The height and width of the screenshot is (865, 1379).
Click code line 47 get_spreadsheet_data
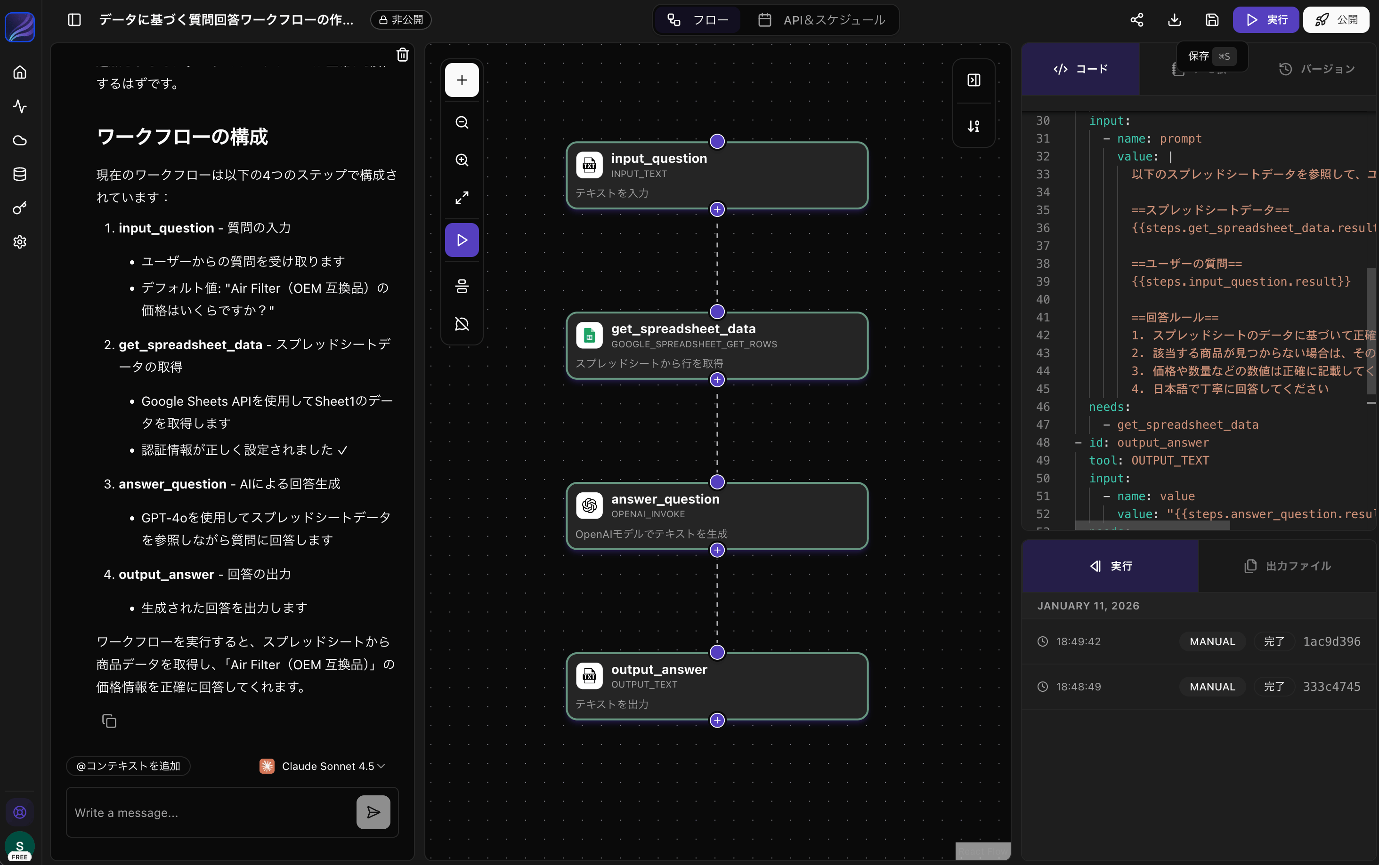click(x=1188, y=425)
